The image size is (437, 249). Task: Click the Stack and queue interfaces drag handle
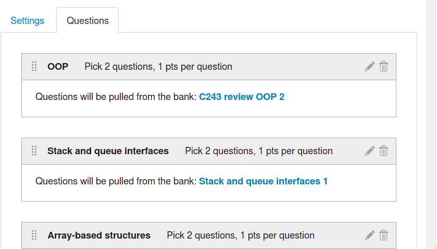34,151
